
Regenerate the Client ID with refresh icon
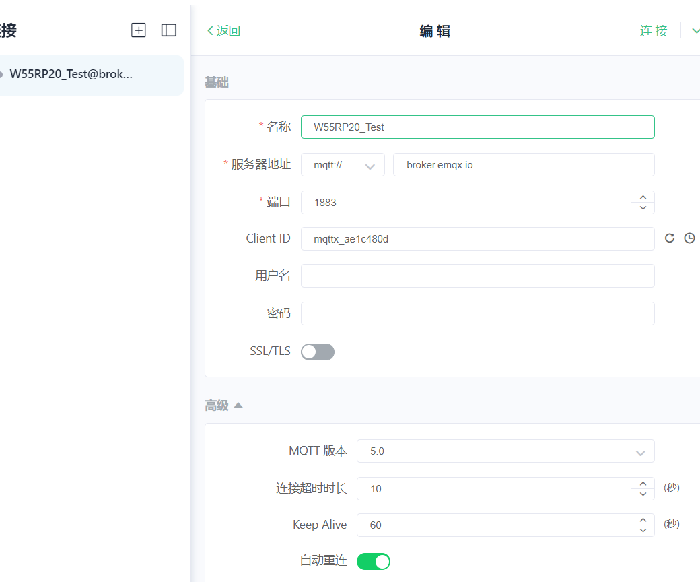(x=670, y=238)
